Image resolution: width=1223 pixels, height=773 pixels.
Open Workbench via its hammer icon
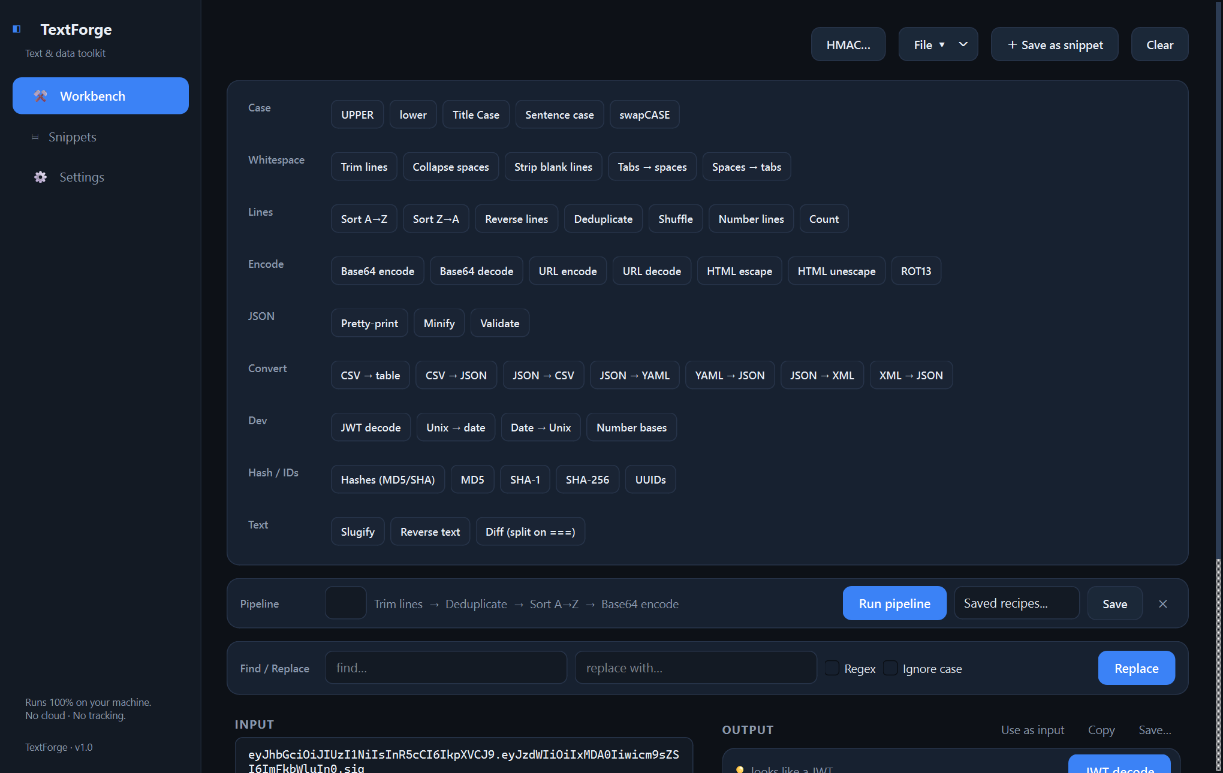[x=41, y=96]
